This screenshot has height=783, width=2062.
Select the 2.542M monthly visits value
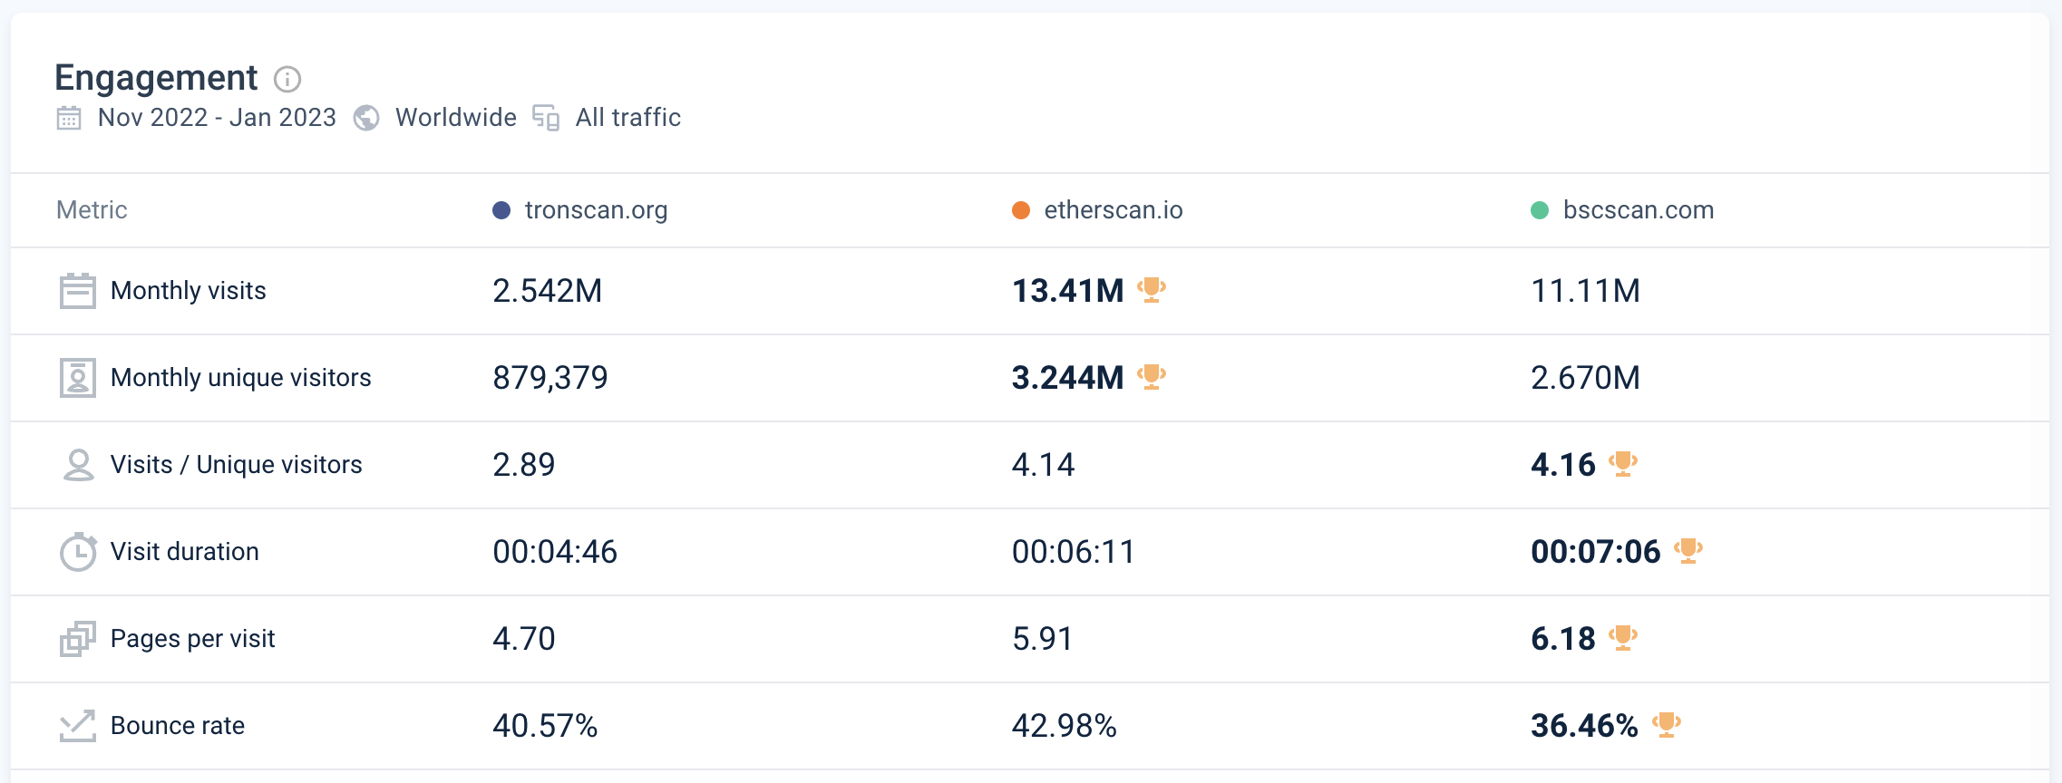tap(548, 291)
